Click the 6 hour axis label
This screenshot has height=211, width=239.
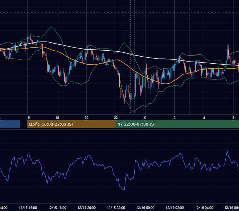click(233, 118)
